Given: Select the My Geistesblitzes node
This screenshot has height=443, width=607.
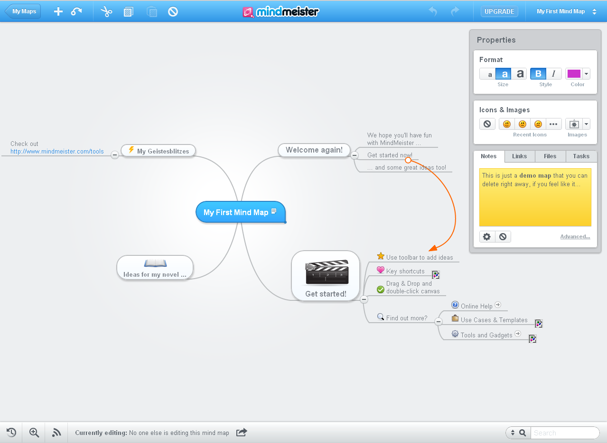Looking at the screenshot, I should pos(159,151).
